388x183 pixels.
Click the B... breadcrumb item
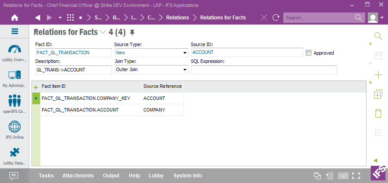coord(116,18)
